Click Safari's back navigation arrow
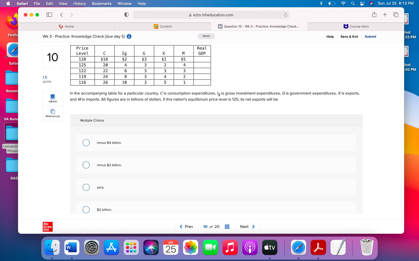419x261 pixels. 61,14
